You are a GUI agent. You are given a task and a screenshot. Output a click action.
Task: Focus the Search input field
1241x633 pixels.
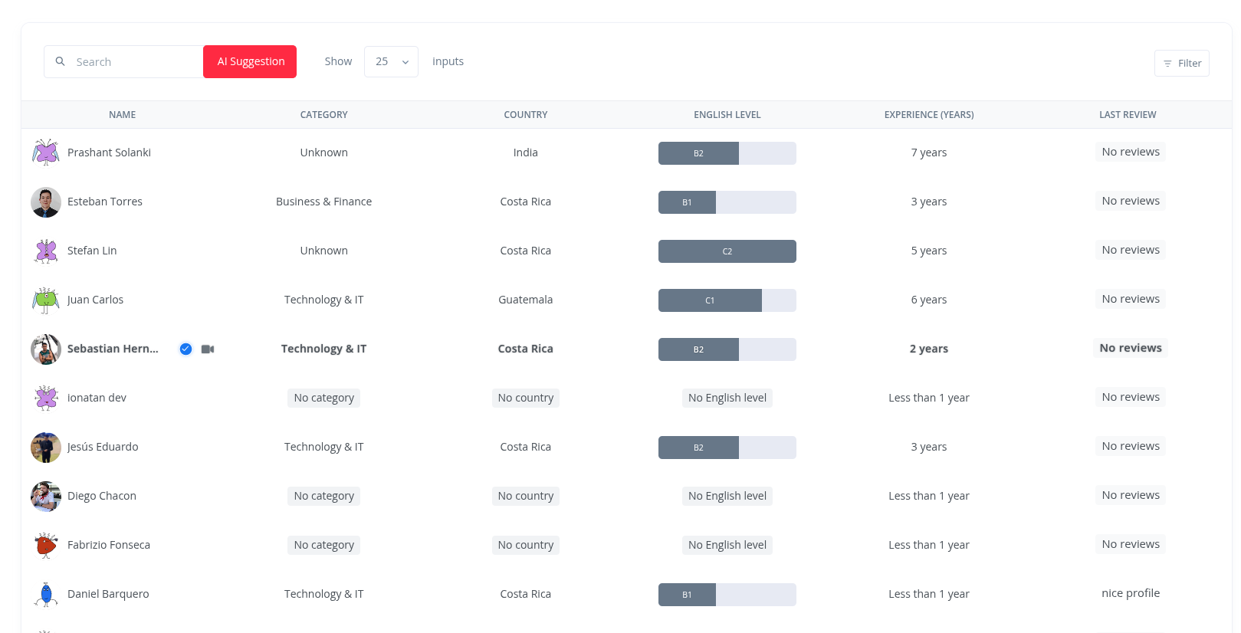[x=134, y=62]
